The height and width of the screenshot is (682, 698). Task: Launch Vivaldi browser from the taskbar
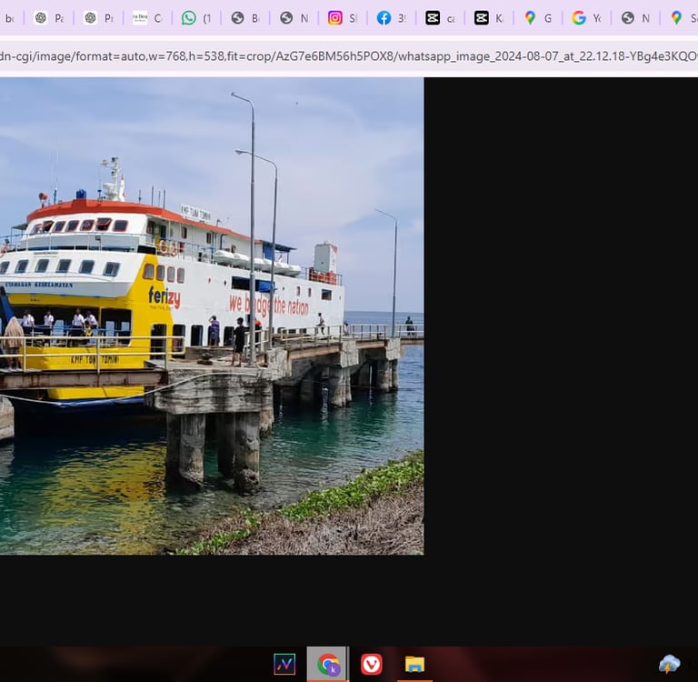(x=371, y=664)
